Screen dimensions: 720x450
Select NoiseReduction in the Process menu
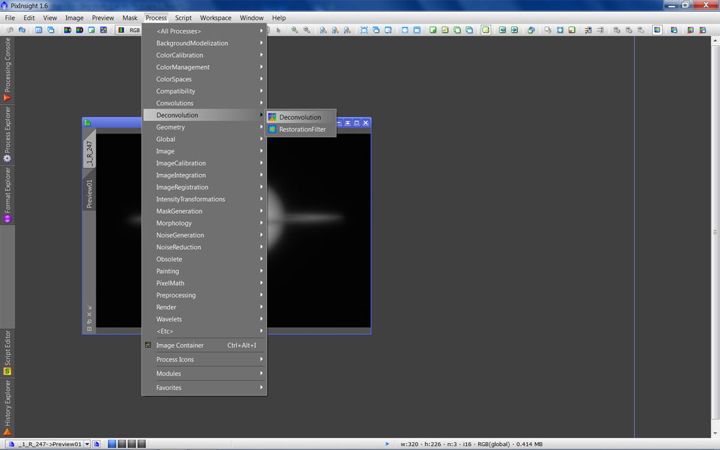[x=204, y=247]
